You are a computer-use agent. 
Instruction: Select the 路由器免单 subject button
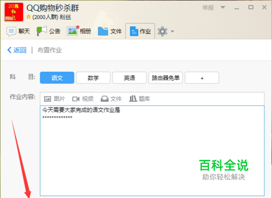point(165,78)
